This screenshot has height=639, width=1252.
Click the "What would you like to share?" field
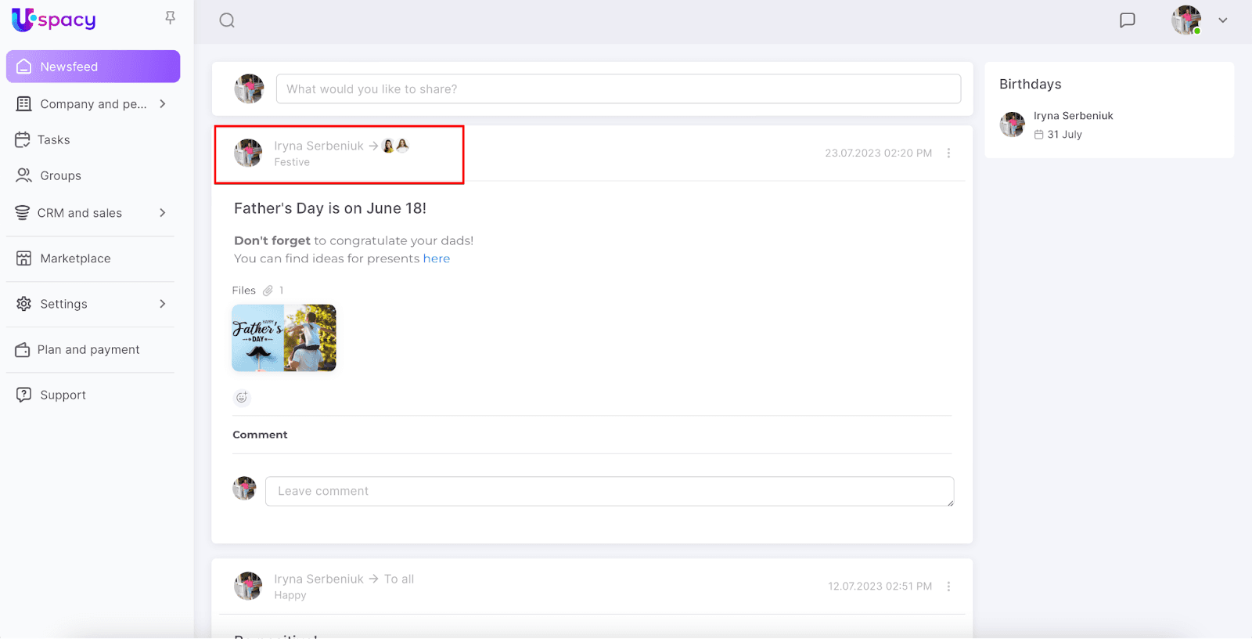tap(618, 89)
